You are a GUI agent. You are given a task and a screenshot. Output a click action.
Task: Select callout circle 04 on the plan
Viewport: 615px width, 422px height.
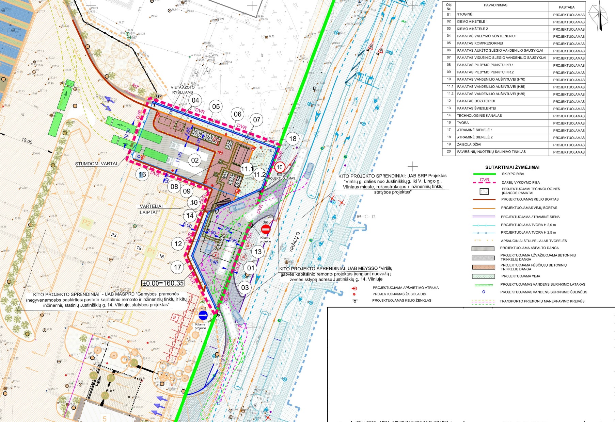pyautogui.click(x=195, y=100)
